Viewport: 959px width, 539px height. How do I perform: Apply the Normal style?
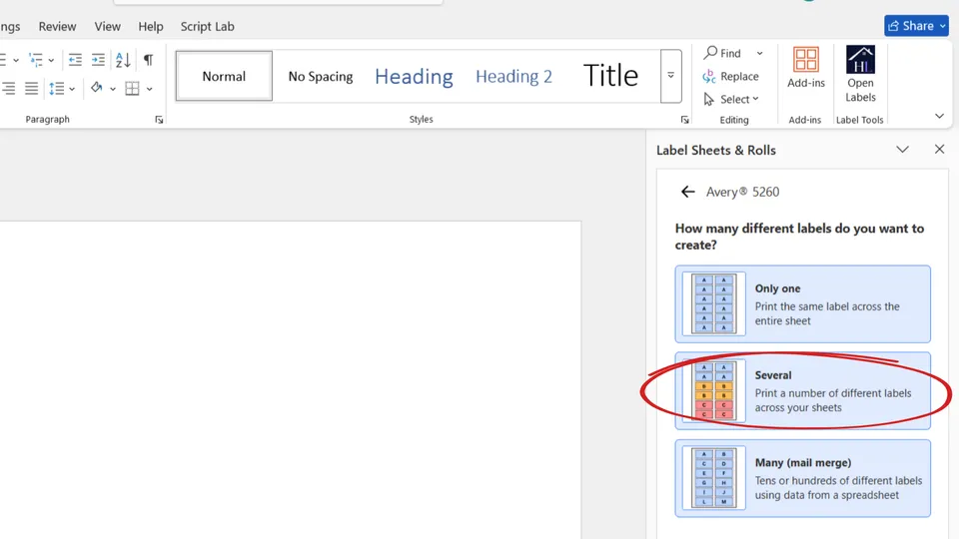[x=224, y=76]
